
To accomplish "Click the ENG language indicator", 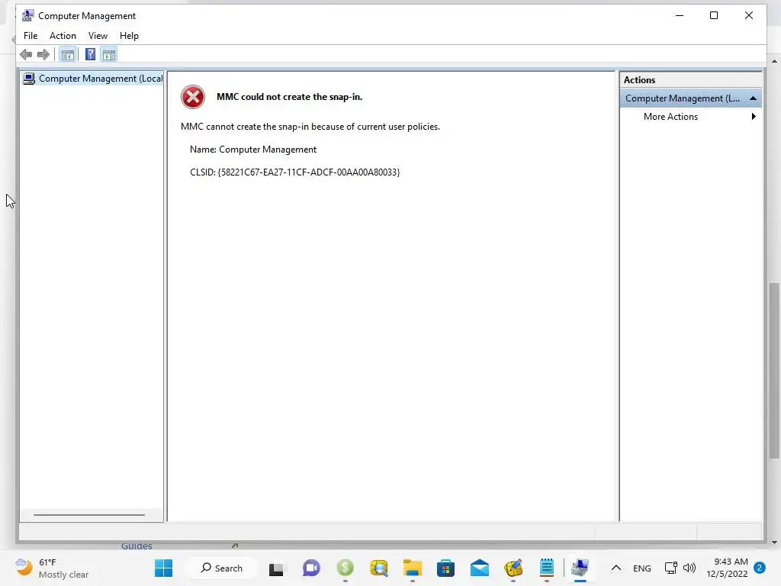I will pyautogui.click(x=642, y=568).
